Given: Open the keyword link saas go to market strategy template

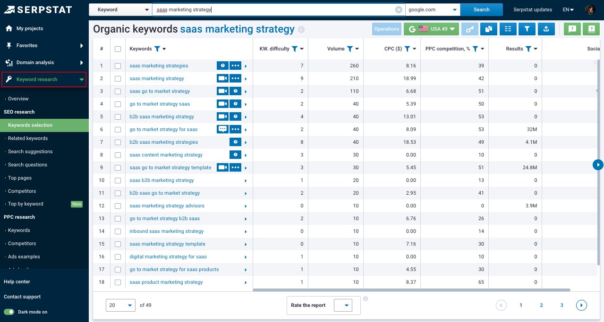Looking at the screenshot, I should (x=170, y=167).
